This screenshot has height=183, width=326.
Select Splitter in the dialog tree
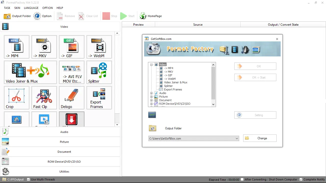point(168,86)
